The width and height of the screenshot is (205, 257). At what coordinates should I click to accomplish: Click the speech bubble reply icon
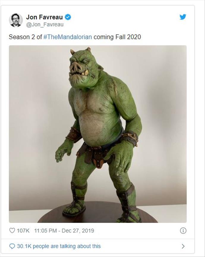tap(12, 246)
